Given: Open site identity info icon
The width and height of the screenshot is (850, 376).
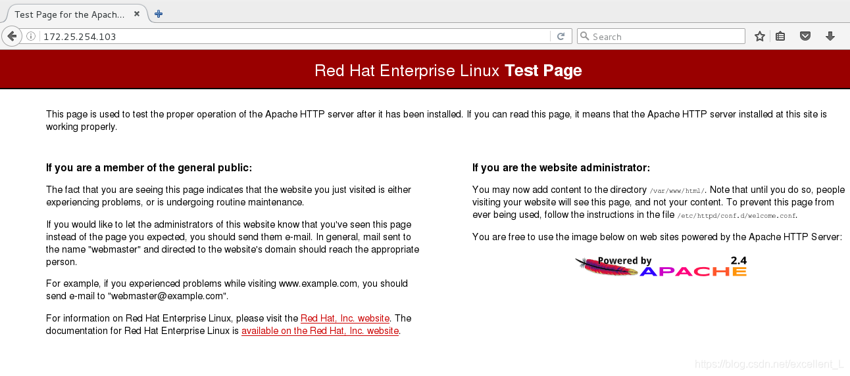Looking at the screenshot, I should click(x=31, y=37).
